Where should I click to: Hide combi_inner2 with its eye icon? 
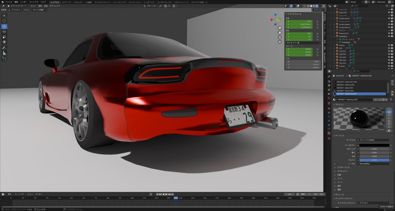click(x=388, y=18)
